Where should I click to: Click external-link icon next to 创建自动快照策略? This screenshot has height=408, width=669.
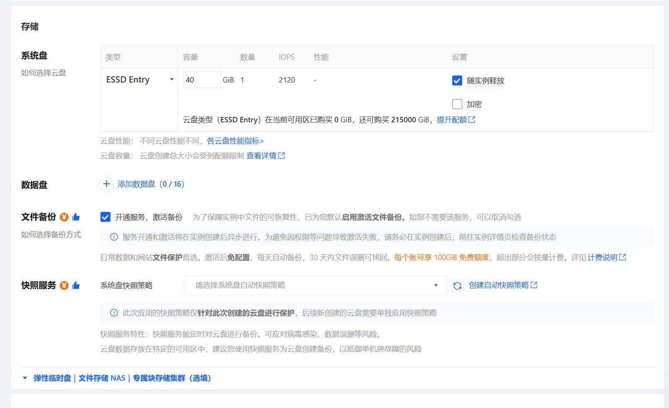tap(534, 285)
